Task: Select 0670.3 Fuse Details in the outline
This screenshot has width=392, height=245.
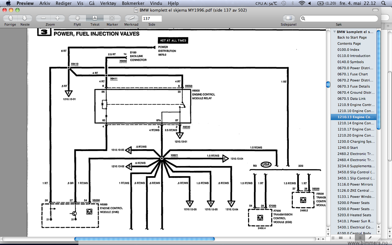Action: coord(354,86)
